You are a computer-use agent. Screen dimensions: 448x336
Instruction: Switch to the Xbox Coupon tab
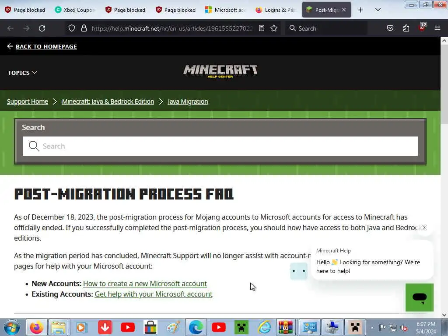click(75, 10)
